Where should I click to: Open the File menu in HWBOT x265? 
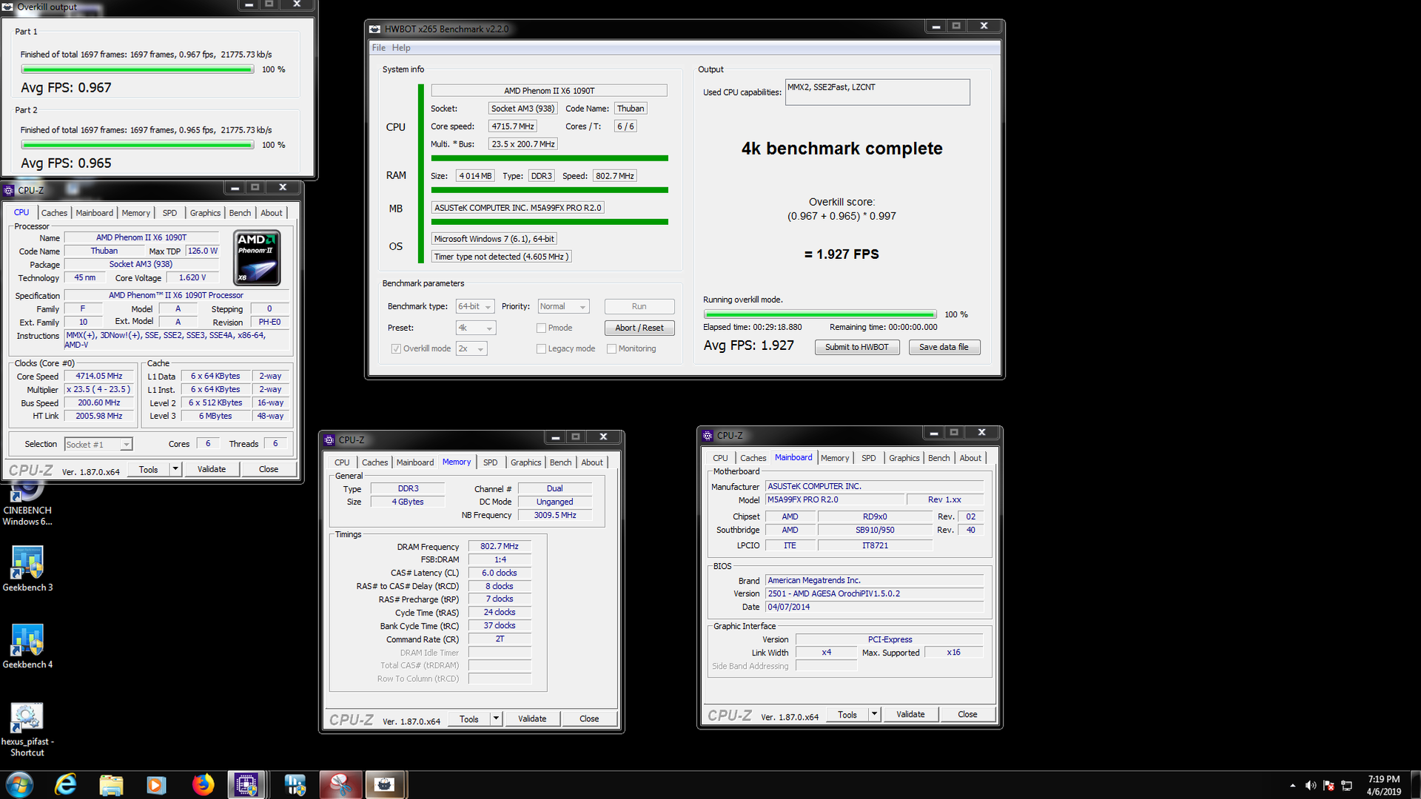point(378,47)
